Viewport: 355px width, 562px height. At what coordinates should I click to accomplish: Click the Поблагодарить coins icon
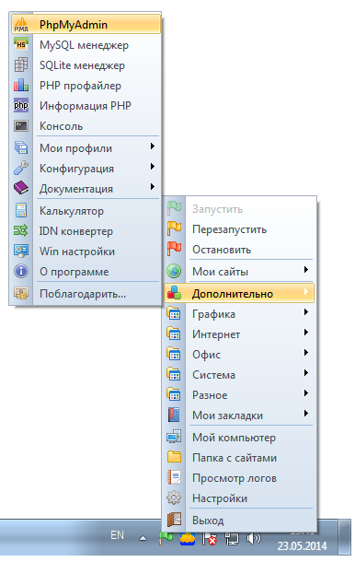point(21,294)
